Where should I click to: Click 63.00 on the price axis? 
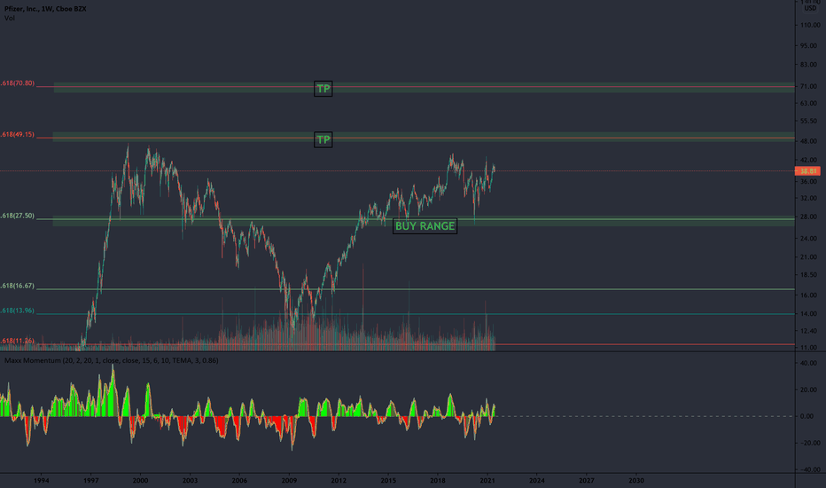[809, 104]
